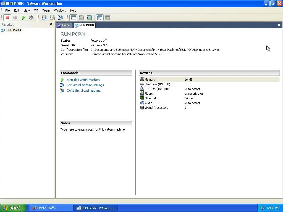This screenshot has height=212, width=283.
Task: Open the Help menu
Action: pyautogui.click(x=73, y=10)
